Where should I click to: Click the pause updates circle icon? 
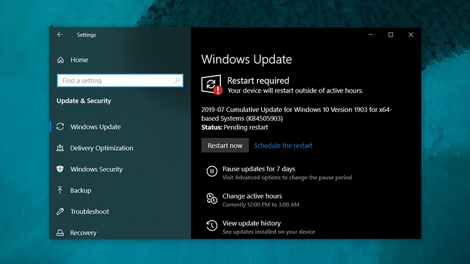212,171
